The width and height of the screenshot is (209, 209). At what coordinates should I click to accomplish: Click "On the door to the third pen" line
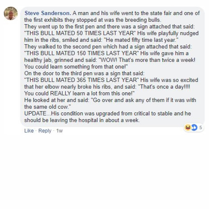pos(84,74)
